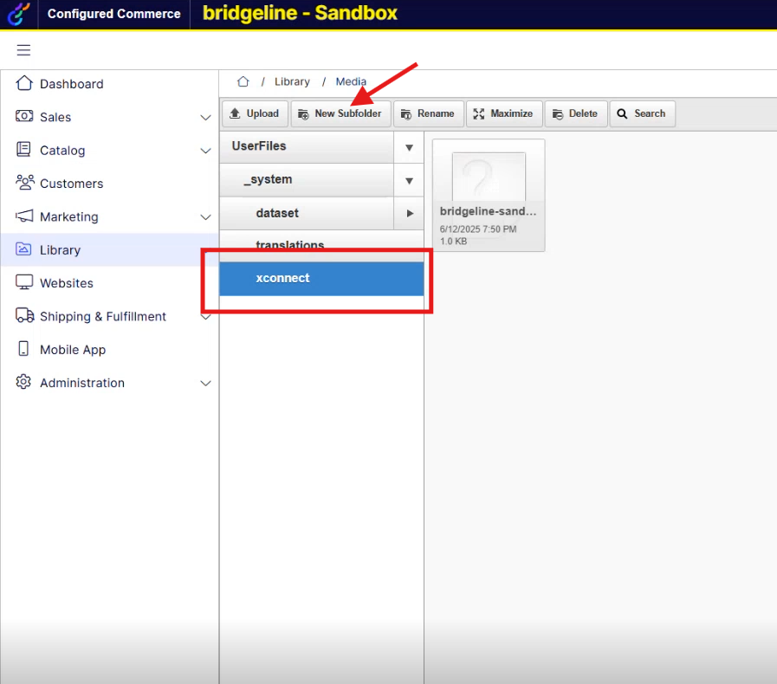Click the Shipping truck icon
The width and height of the screenshot is (777, 684).
(25, 315)
